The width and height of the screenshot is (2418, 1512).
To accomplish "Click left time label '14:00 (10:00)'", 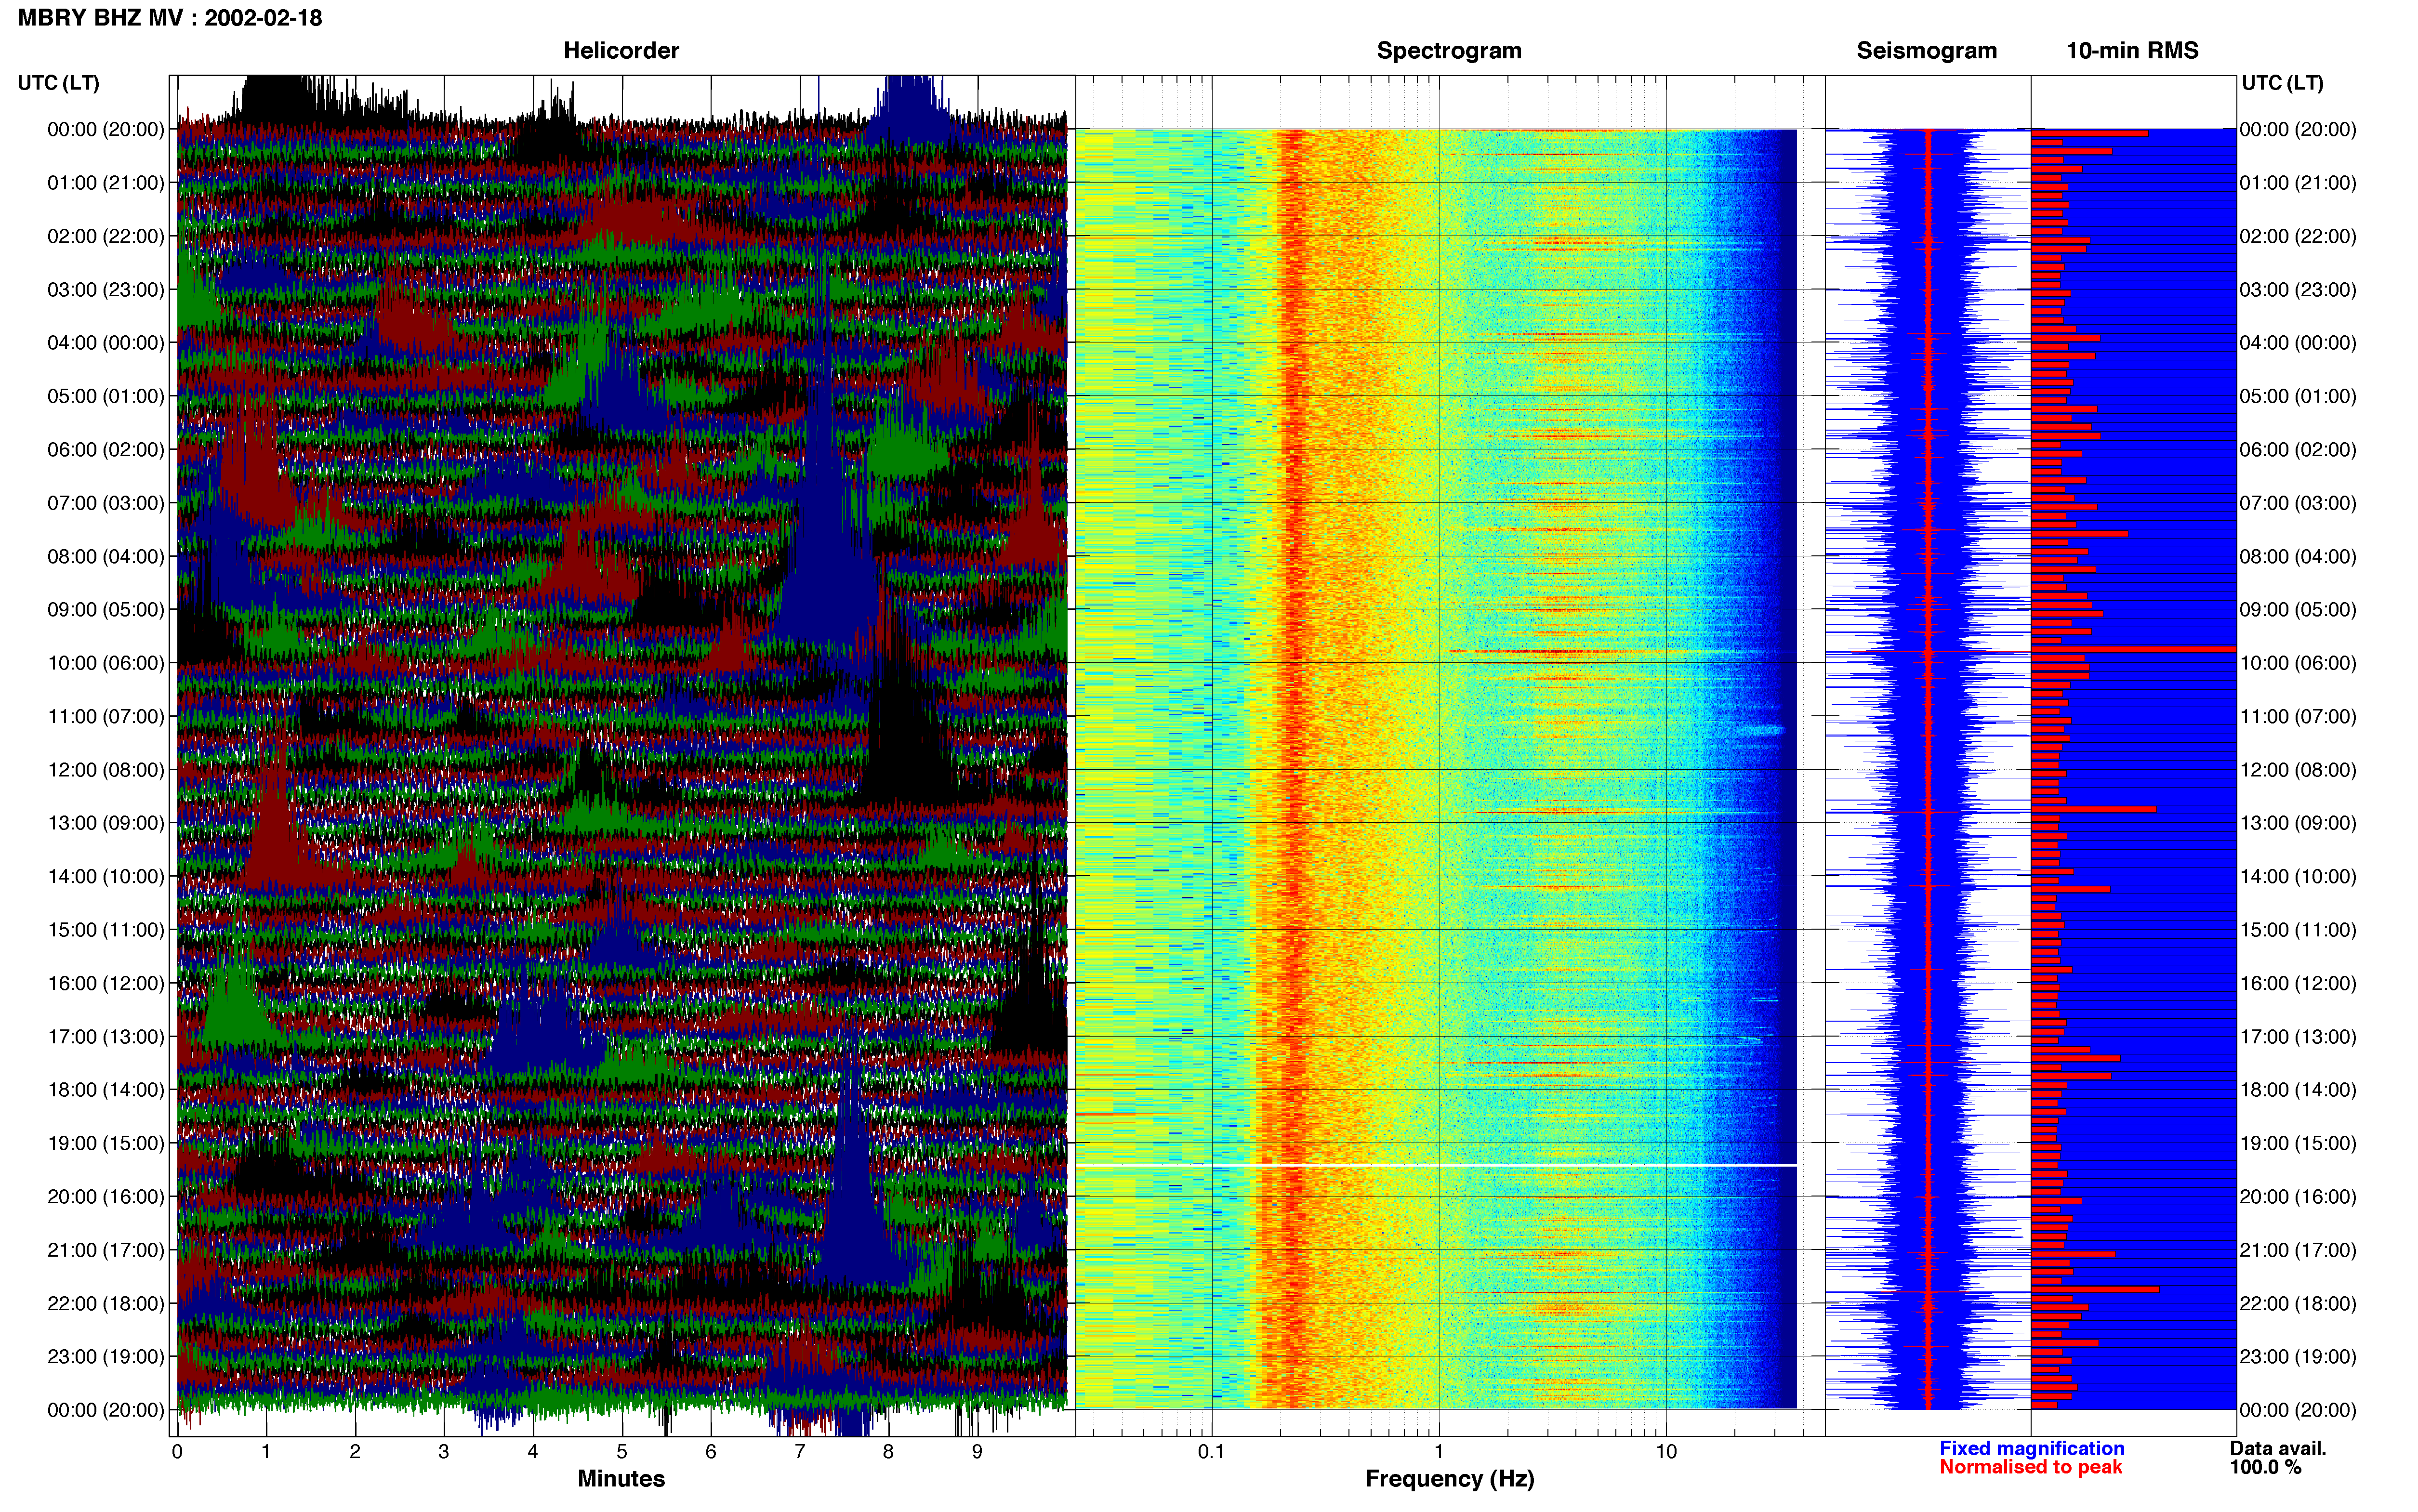I will 106,876.
